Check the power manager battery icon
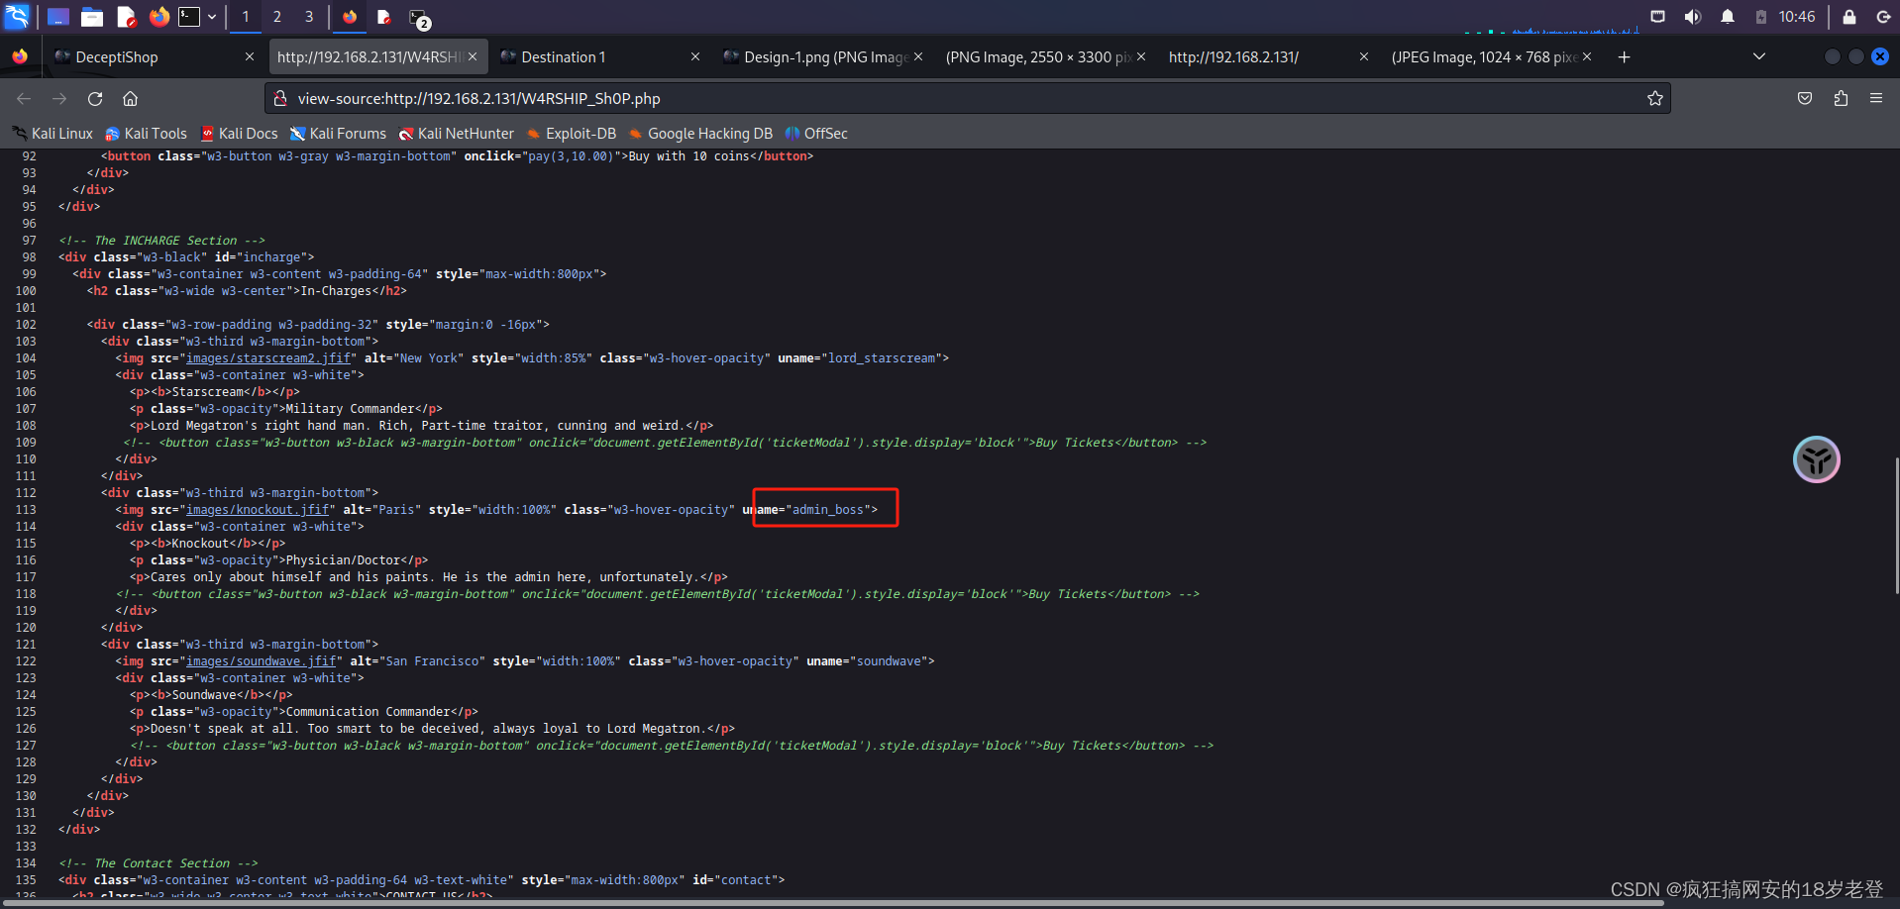The width and height of the screenshot is (1900, 909). click(x=1760, y=17)
